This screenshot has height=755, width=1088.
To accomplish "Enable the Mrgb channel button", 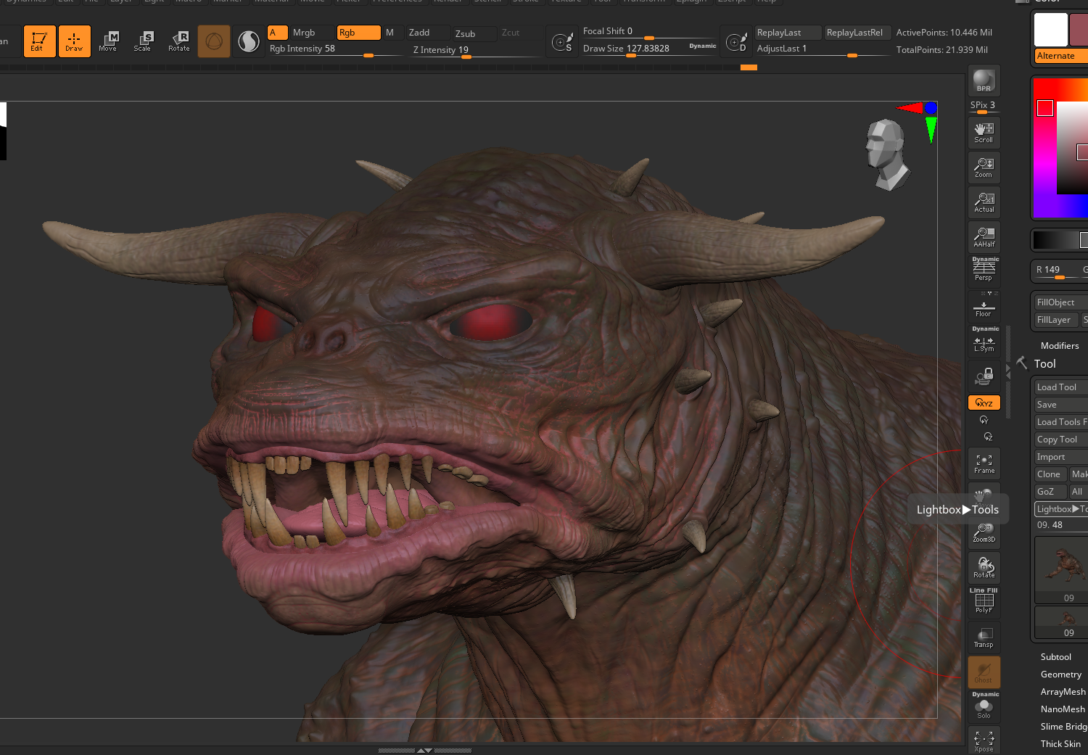I will tap(312, 33).
